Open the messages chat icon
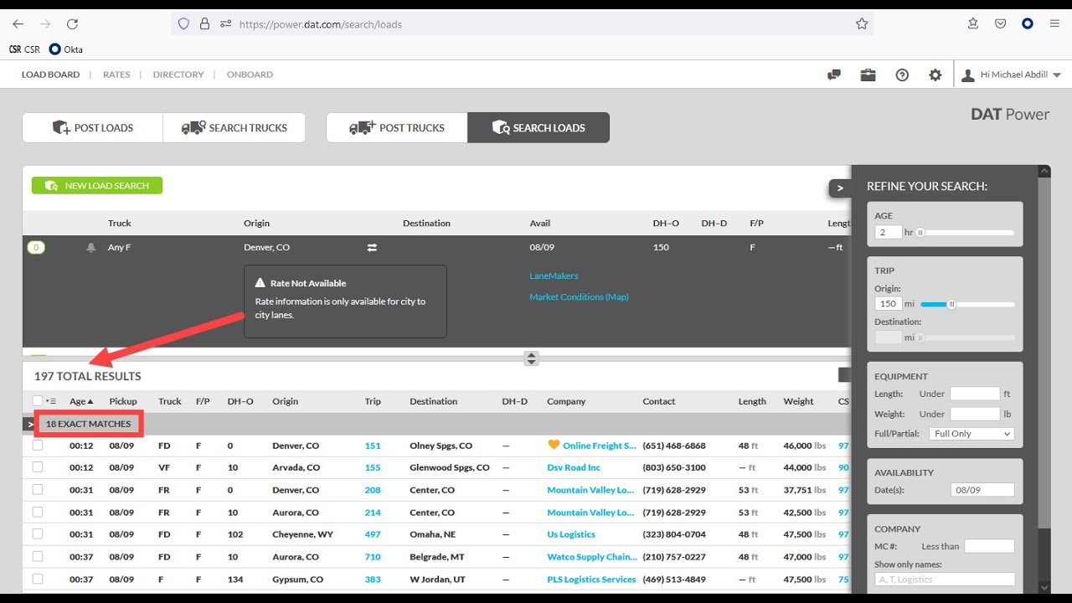This screenshot has width=1072, height=603. tap(834, 75)
